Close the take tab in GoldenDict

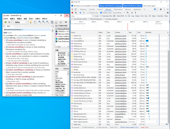coord(11,26)
